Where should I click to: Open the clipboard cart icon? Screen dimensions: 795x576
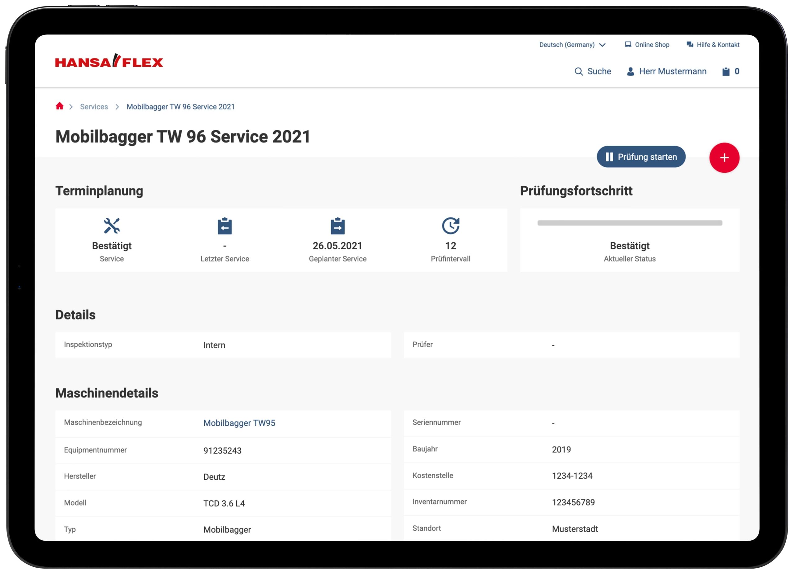coord(726,71)
